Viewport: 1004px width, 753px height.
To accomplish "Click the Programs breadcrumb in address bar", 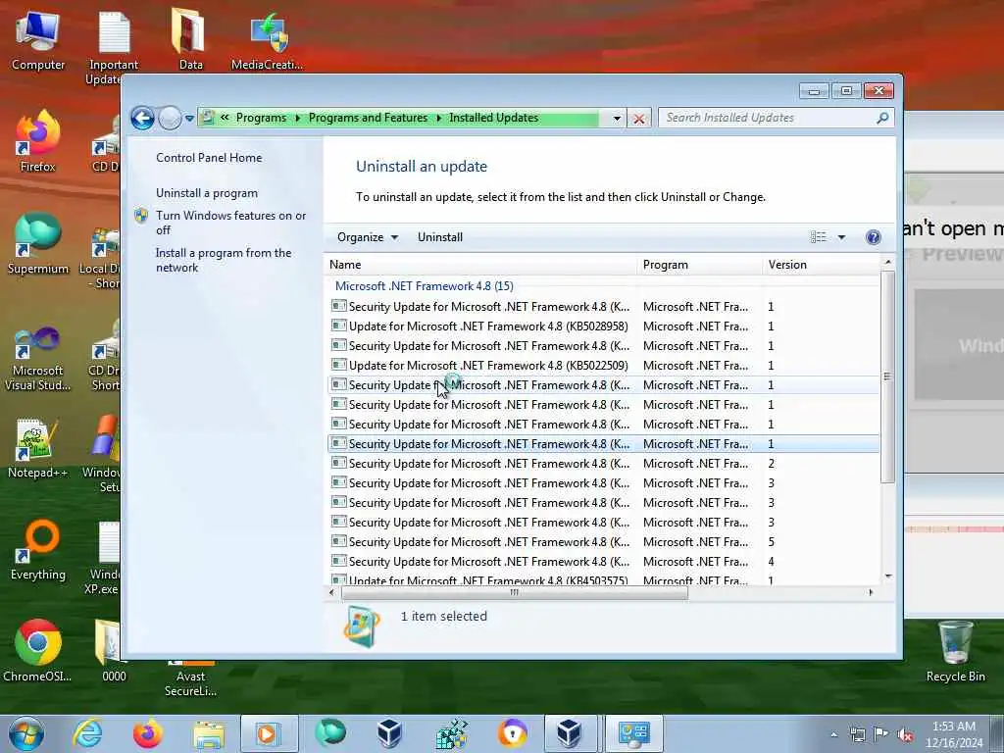I will coord(261,118).
